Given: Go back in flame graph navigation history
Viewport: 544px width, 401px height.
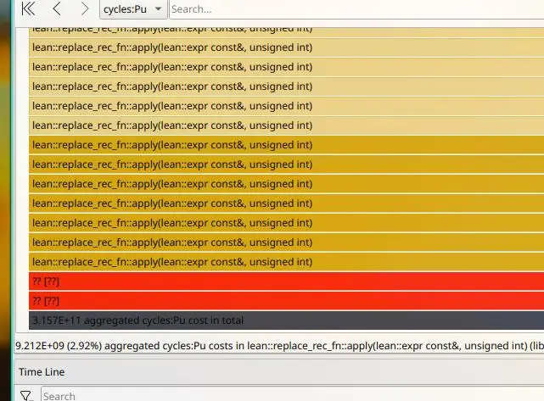Looking at the screenshot, I should point(56,9).
